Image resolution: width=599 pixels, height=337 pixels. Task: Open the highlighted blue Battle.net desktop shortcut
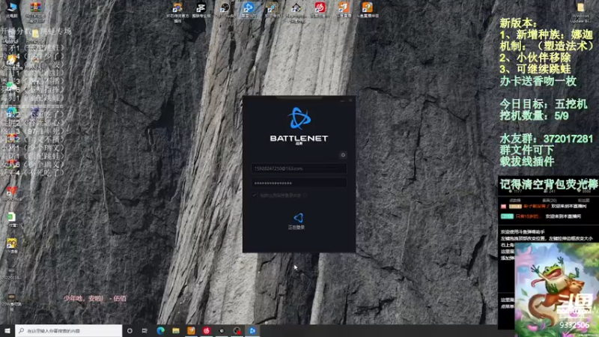249,10
